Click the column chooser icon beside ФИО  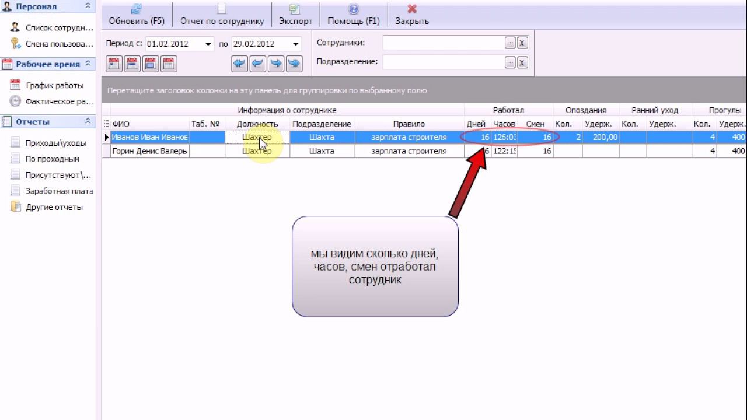coord(106,124)
